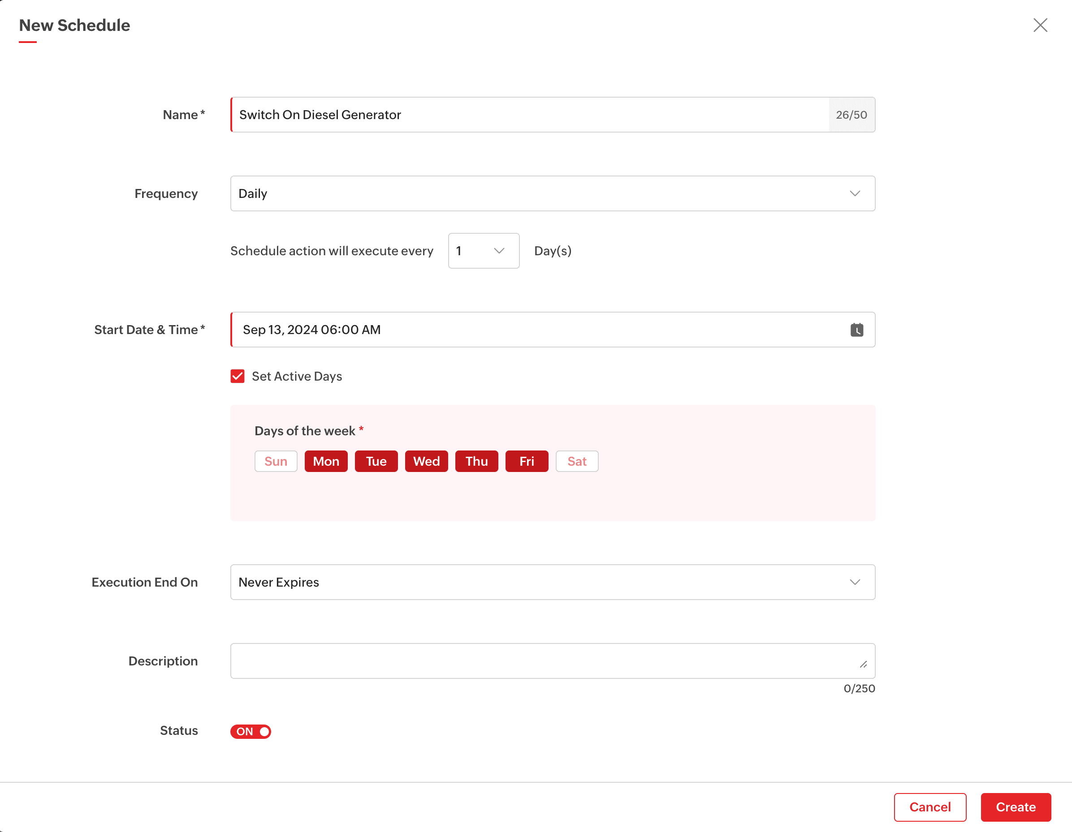Click the description resize handle

click(x=864, y=664)
